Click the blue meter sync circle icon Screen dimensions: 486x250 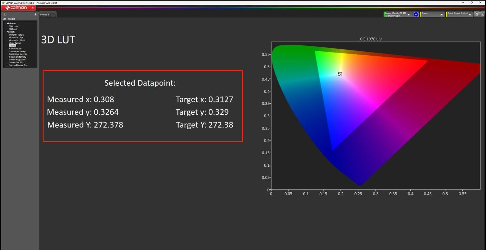click(x=416, y=14)
